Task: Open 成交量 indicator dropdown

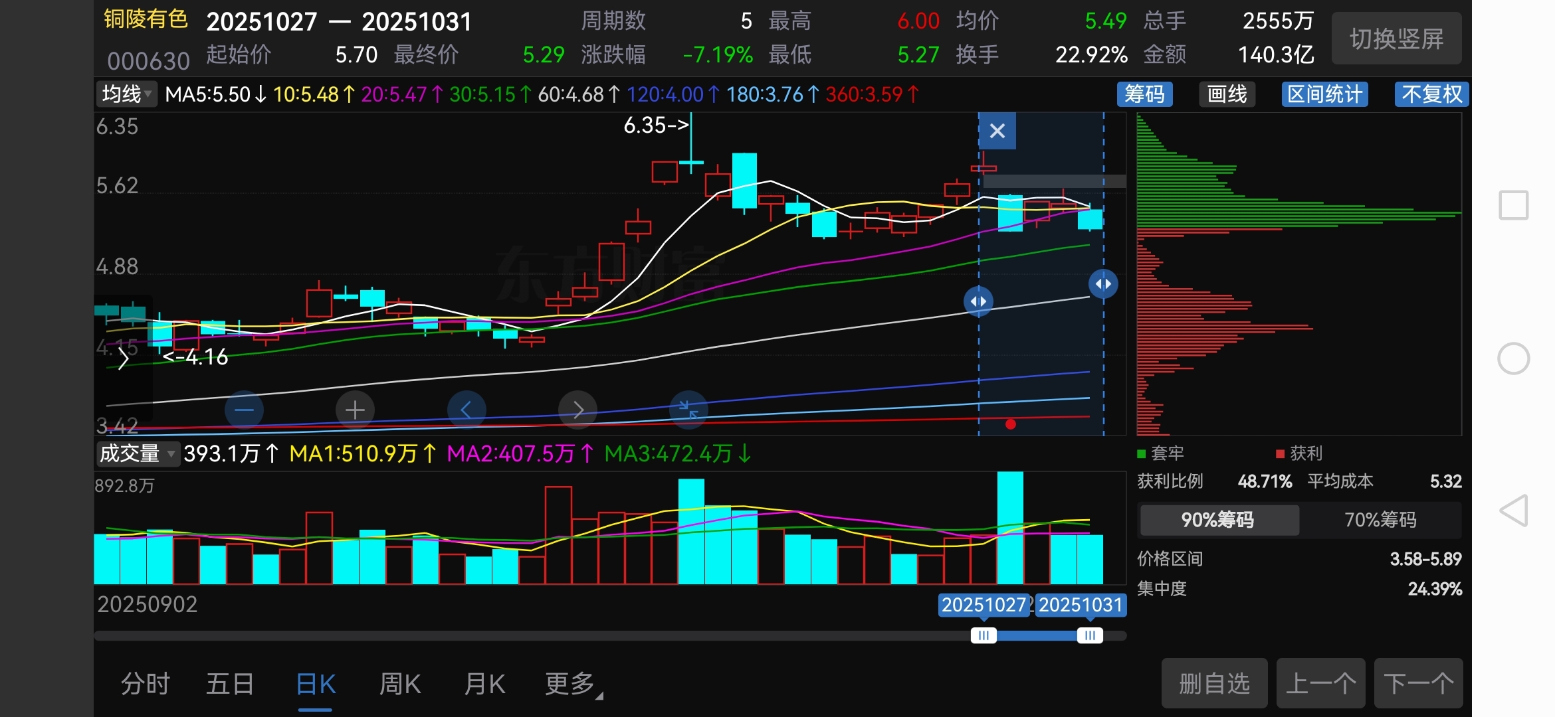Action: (137, 453)
